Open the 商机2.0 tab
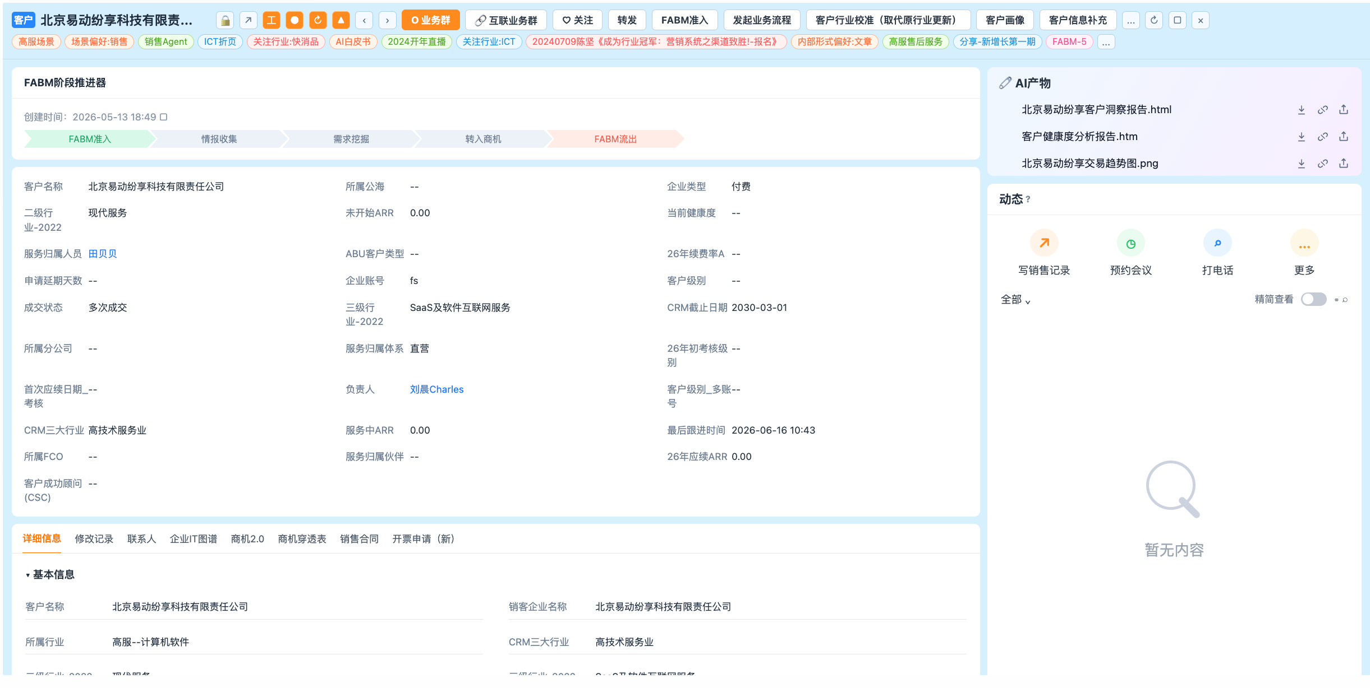The height and width of the screenshot is (688, 1370). (247, 539)
